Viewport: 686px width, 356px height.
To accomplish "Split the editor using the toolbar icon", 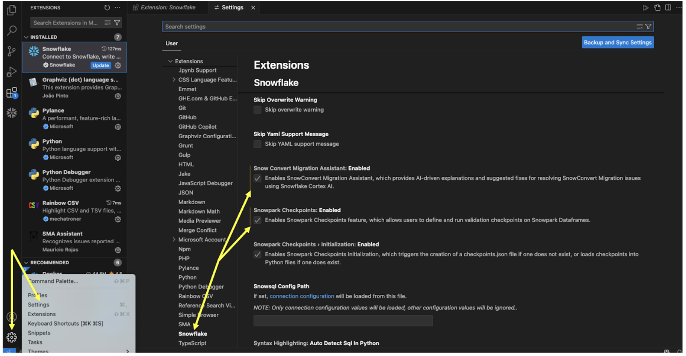I will (668, 7).
